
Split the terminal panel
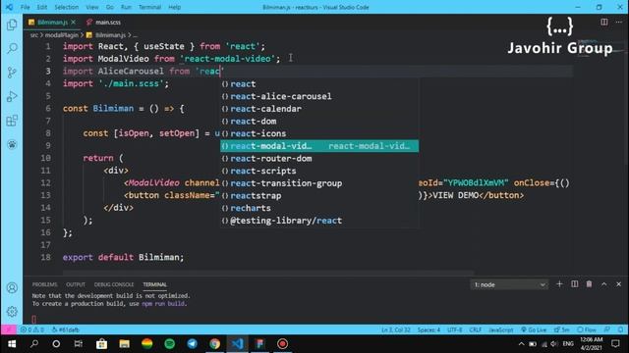coord(574,284)
